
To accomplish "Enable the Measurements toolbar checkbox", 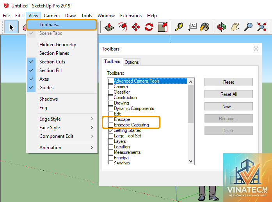I will [x=110, y=152].
